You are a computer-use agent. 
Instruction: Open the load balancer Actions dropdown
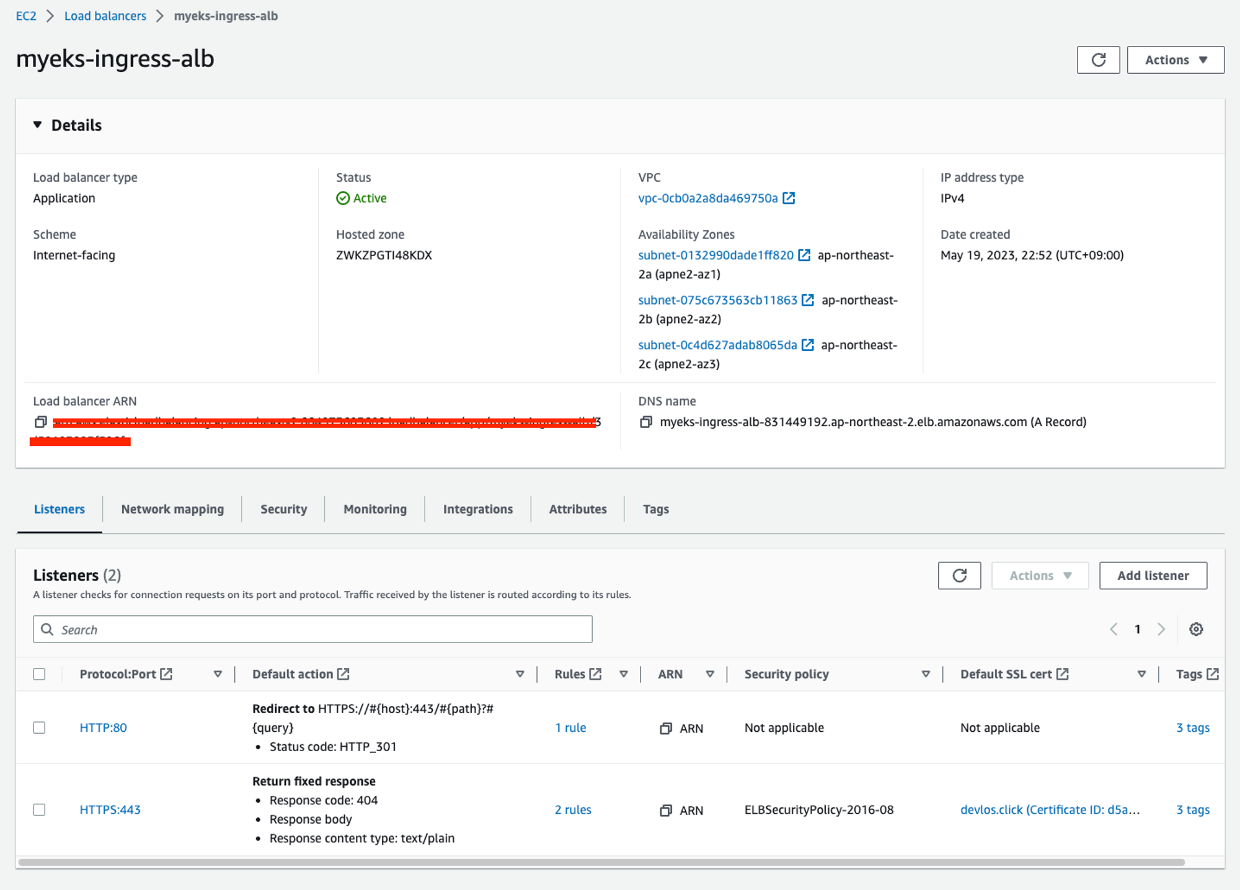point(1175,60)
